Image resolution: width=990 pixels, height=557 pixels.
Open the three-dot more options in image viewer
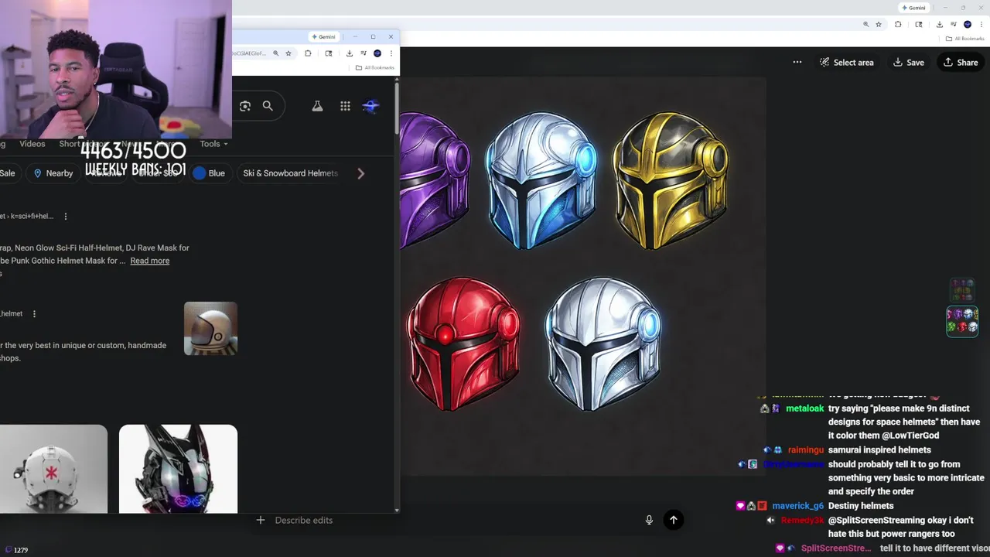[x=797, y=63]
